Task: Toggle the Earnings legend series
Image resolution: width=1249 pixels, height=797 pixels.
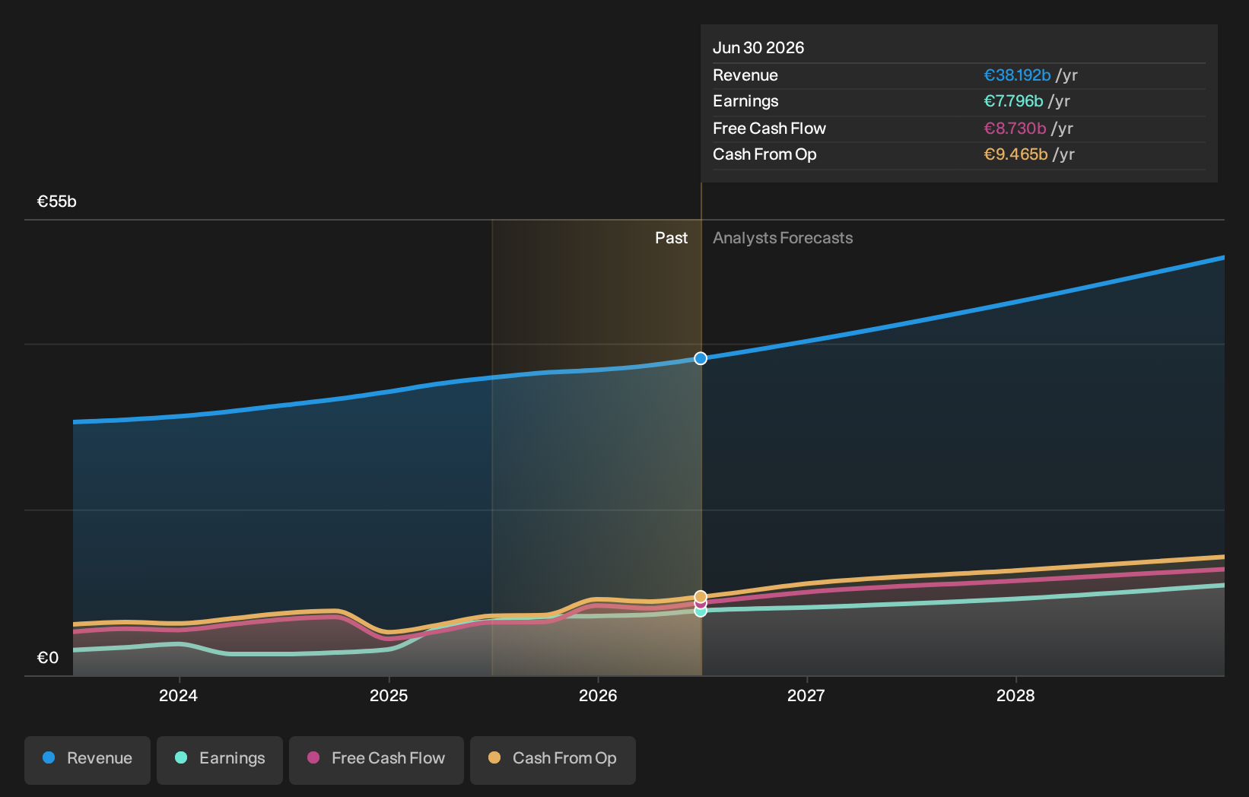Action: (220, 759)
